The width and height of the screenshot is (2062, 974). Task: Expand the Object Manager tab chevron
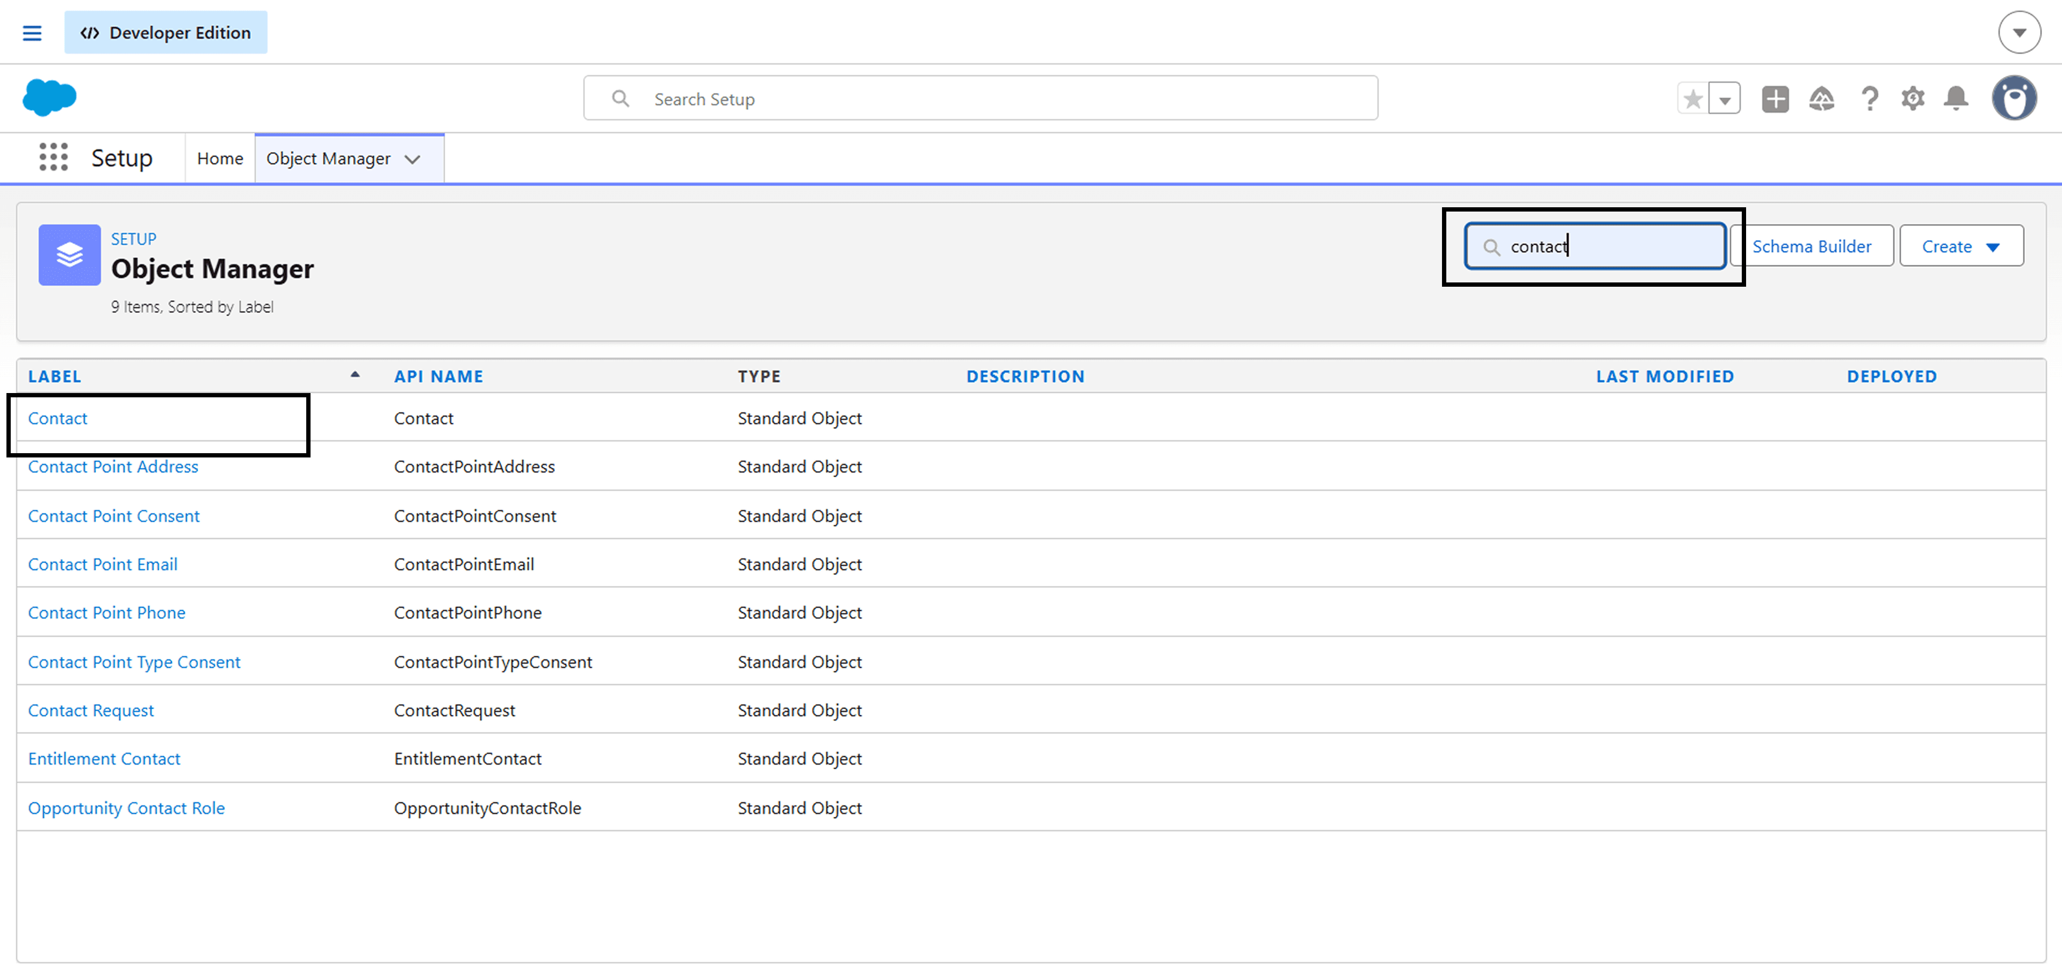(x=412, y=159)
